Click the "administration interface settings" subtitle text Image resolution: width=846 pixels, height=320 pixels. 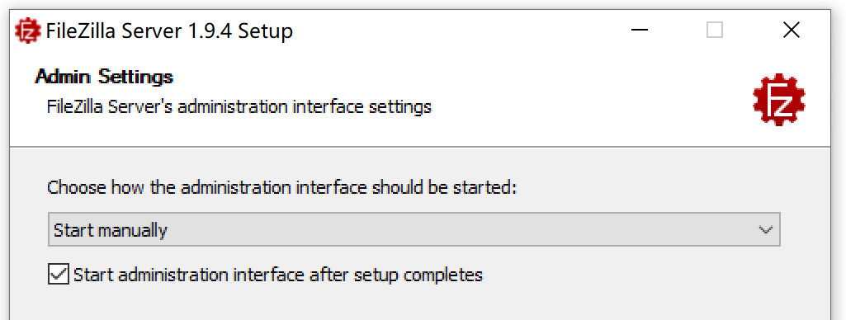305,106
